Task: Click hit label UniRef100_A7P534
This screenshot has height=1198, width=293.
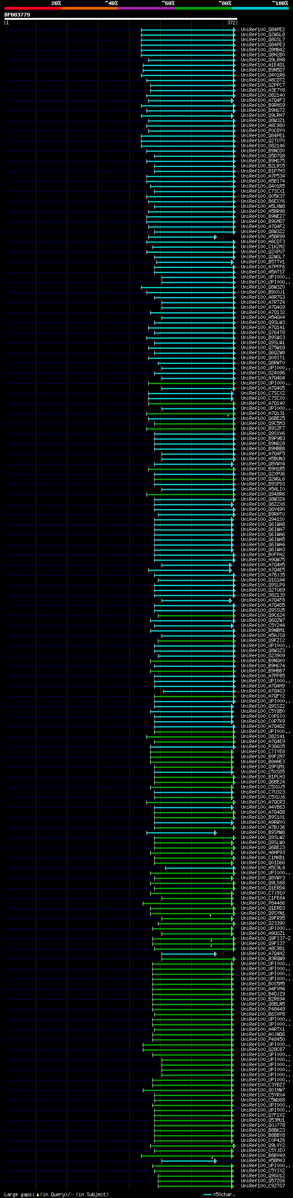Action: coord(263,176)
